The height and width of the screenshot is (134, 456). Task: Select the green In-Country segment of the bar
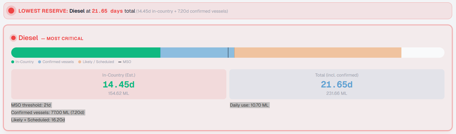[x=86, y=52]
